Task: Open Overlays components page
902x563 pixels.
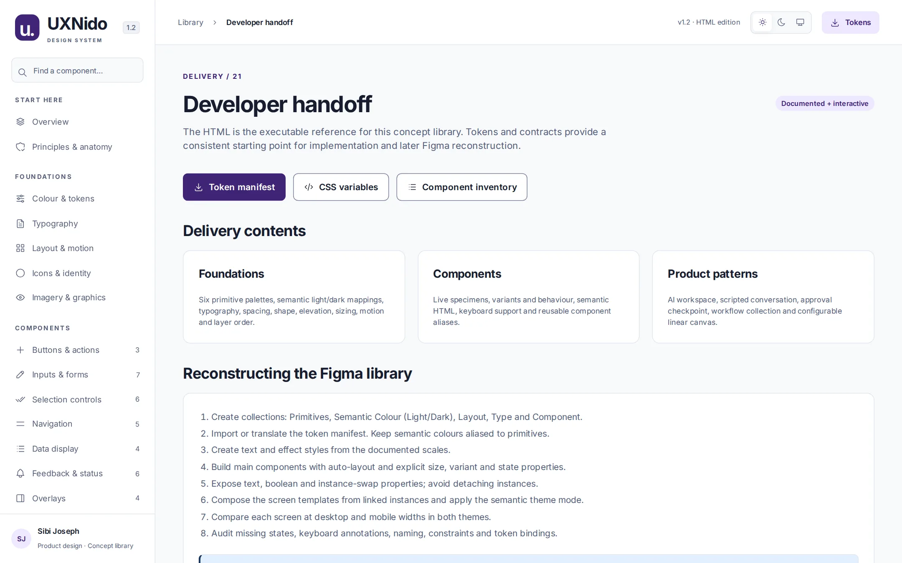Action: pyautogui.click(x=77, y=498)
